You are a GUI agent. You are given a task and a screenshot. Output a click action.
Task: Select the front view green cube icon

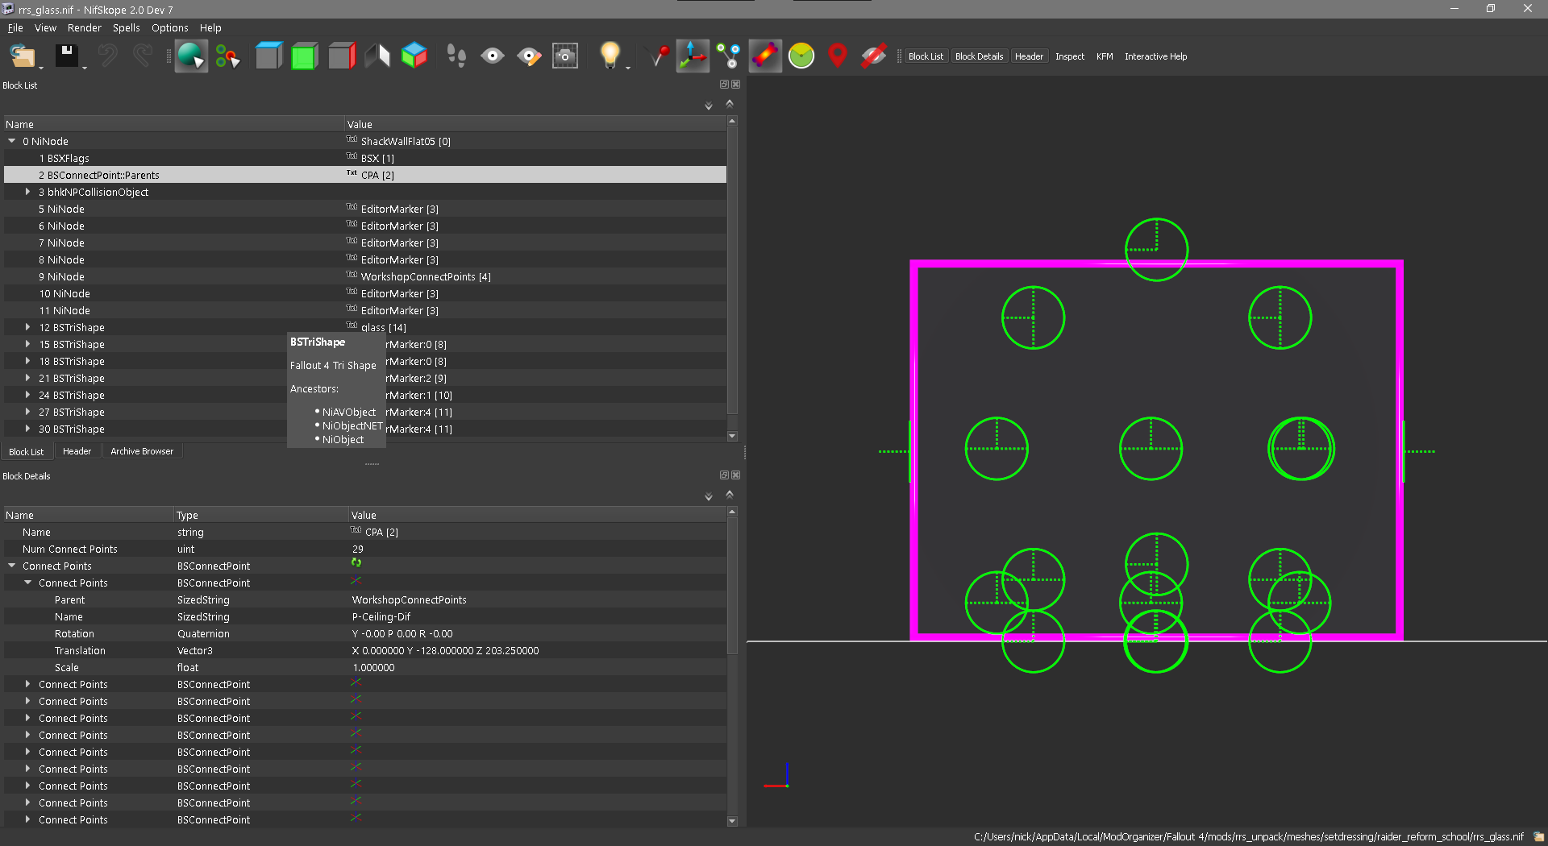(x=304, y=56)
